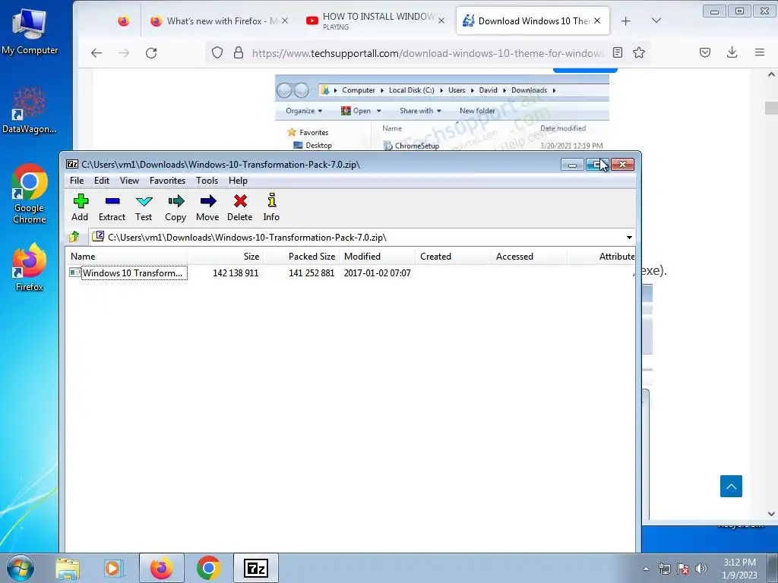Sort by the Modified column header
The height and width of the screenshot is (583, 778).
pyautogui.click(x=377, y=257)
